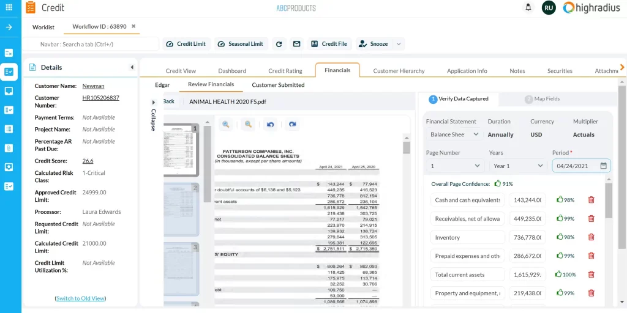Viewport: 627px width, 313px height.
Task: Select the Customer Submitted sub-tab
Action: click(278, 84)
